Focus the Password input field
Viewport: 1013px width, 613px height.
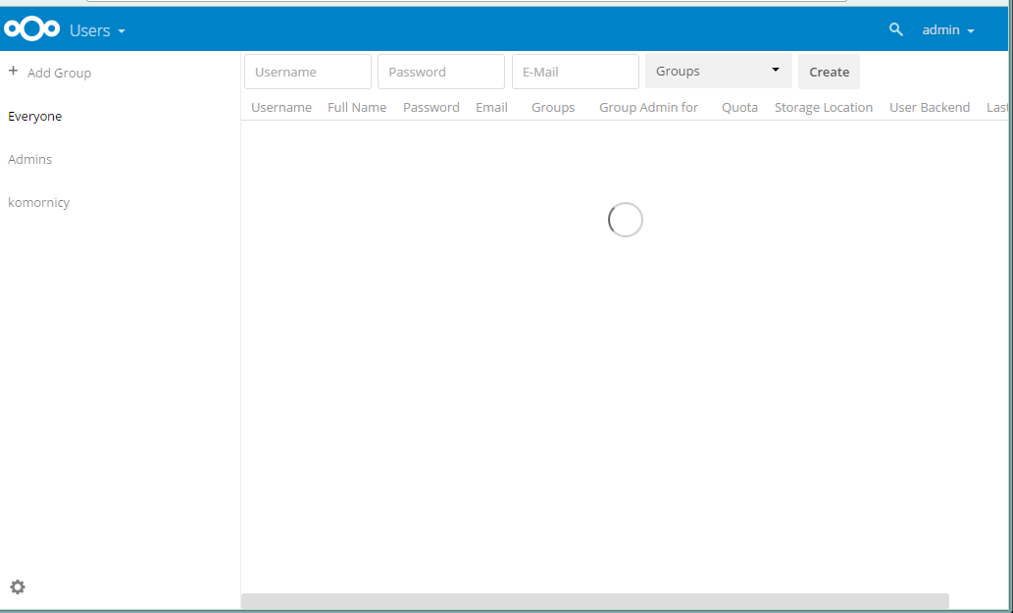pyautogui.click(x=441, y=72)
